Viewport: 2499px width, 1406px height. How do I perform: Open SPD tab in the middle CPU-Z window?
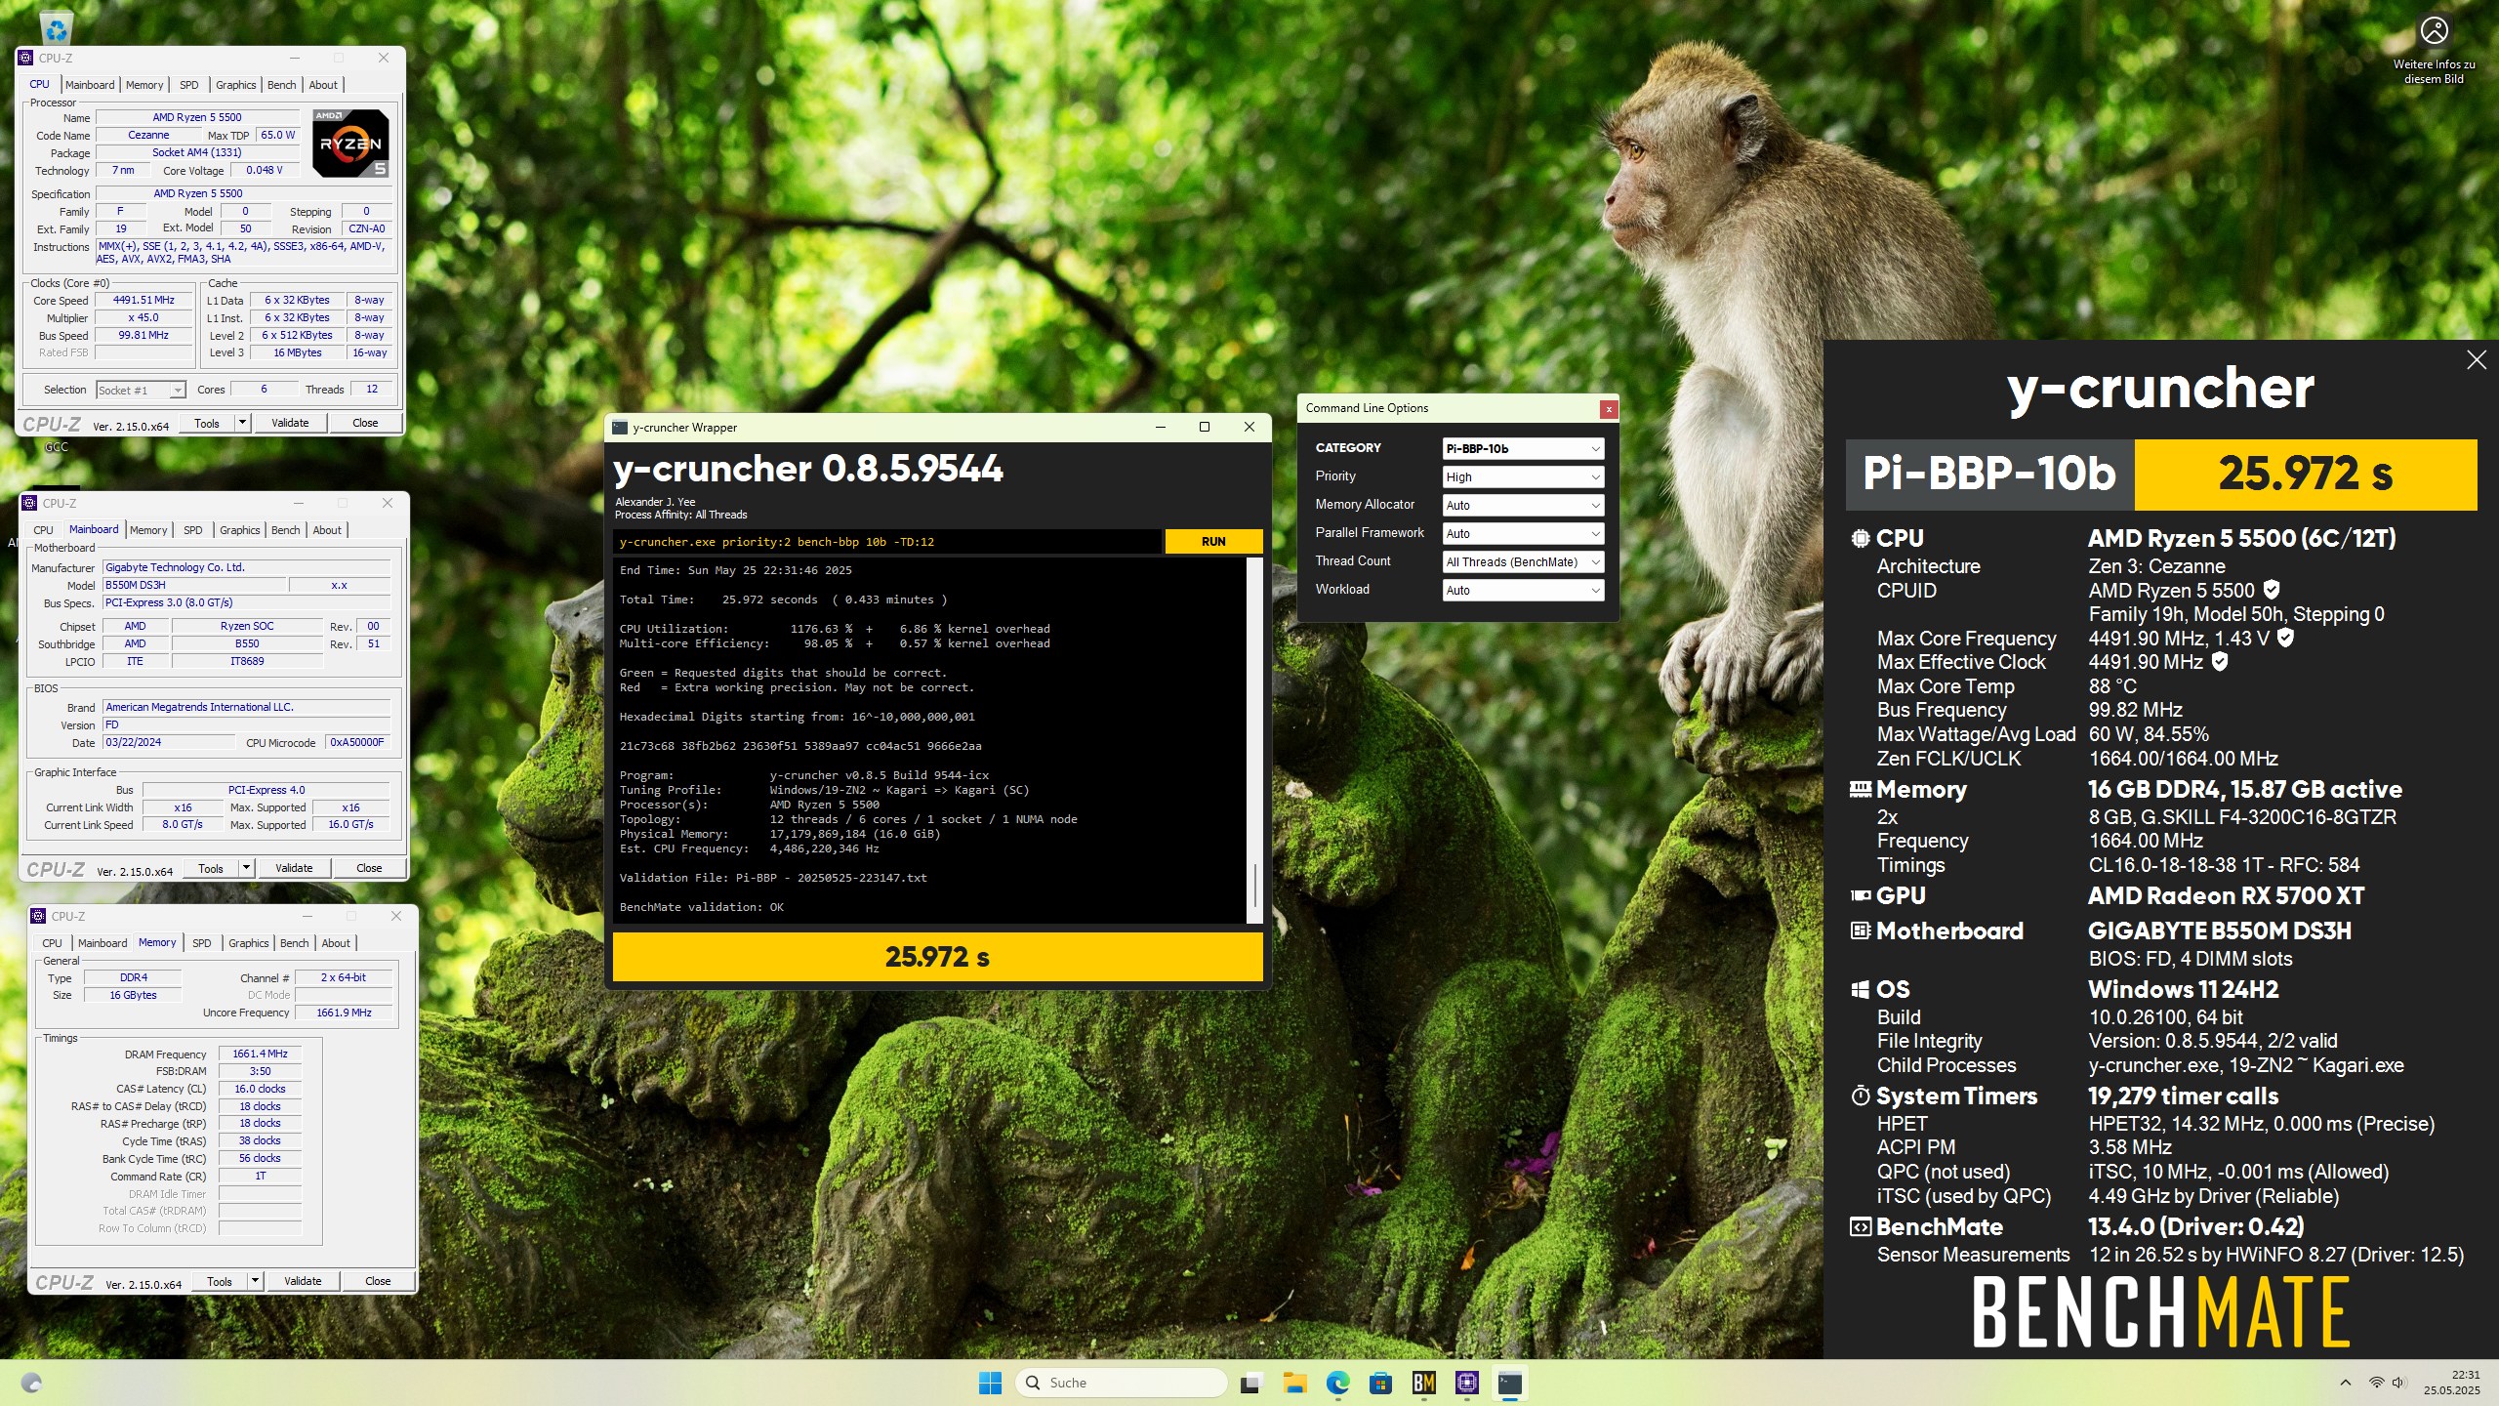[x=193, y=530]
